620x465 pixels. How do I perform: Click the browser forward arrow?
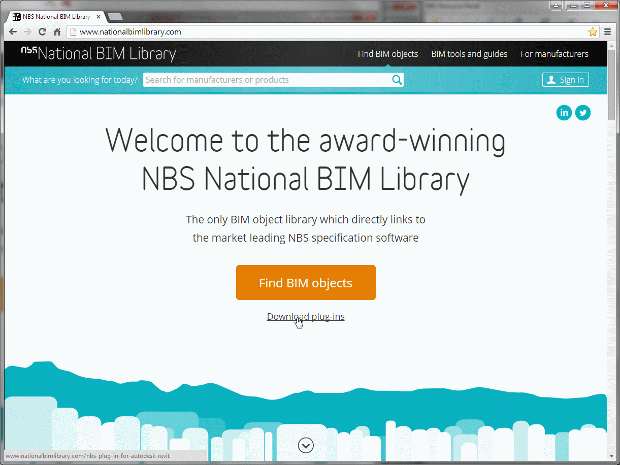pyautogui.click(x=28, y=32)
